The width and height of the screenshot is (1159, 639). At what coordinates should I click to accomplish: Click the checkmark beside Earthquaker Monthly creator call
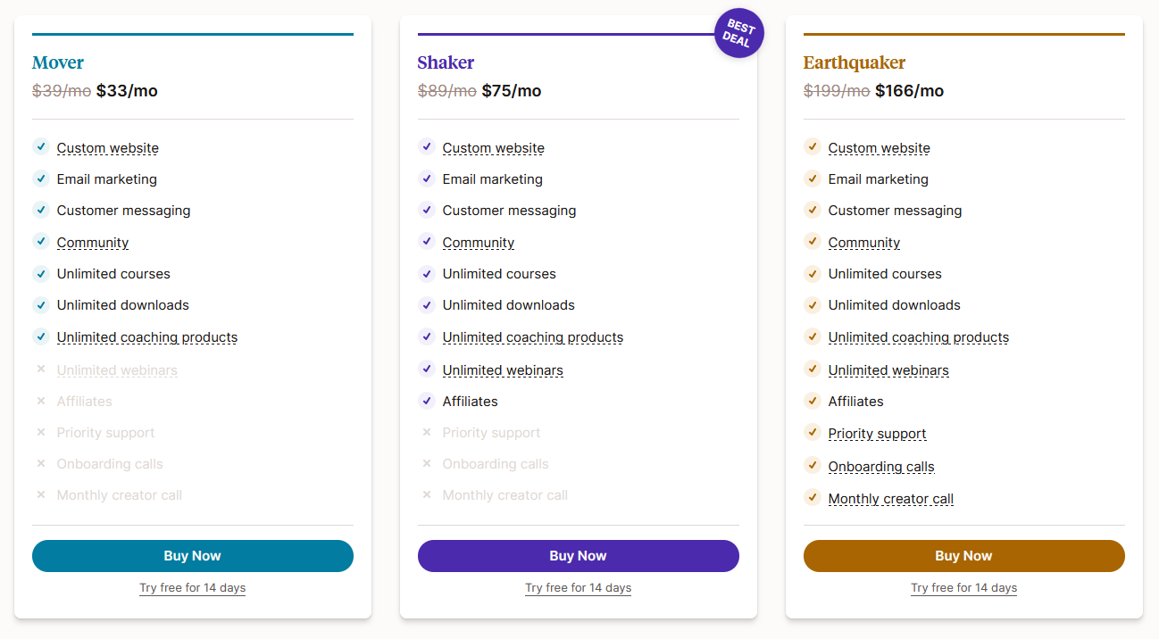point(813,497)
